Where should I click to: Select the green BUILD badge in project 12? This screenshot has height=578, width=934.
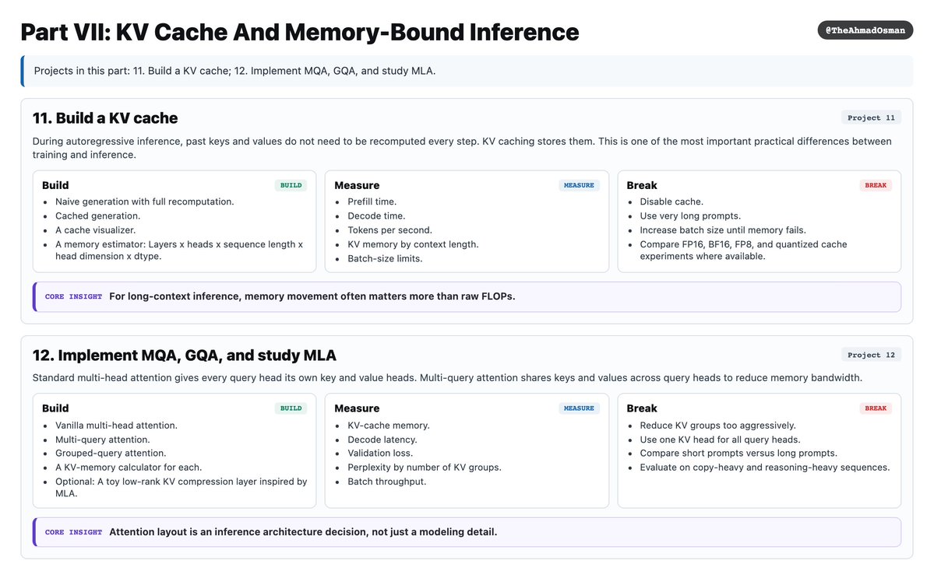pyautogui.click(x=291, y=408)
